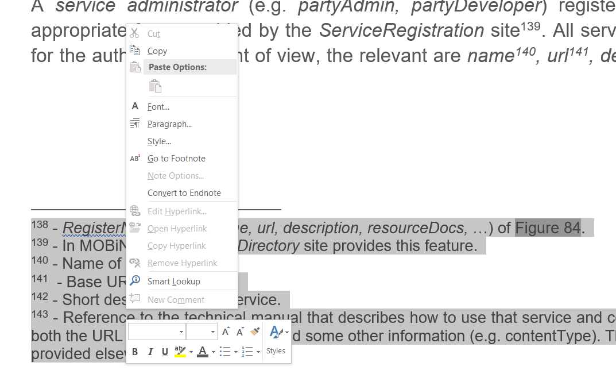Toggle Italic formatting in mini toolbar
This screenshot has width=616, height=370.
pyautogui.click(x=150, y=352)
